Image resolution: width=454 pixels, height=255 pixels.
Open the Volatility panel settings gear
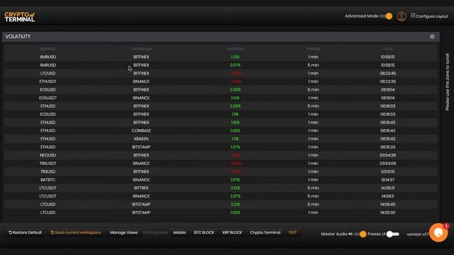(432, 37)
